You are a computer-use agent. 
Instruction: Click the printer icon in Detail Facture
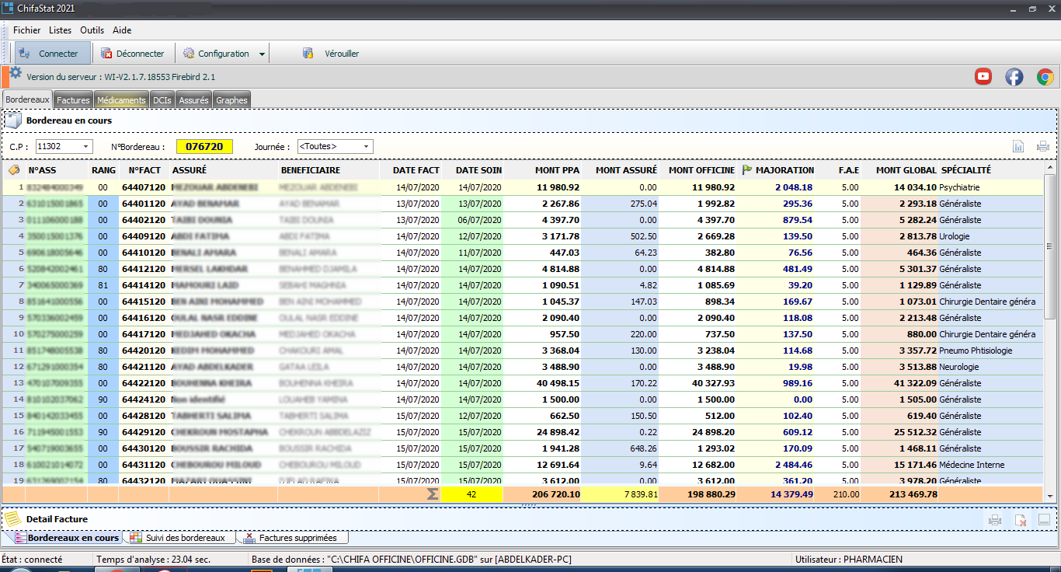click(994, 520)
